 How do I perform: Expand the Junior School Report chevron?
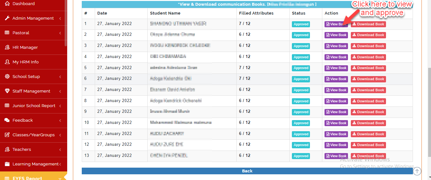point(60,106)
